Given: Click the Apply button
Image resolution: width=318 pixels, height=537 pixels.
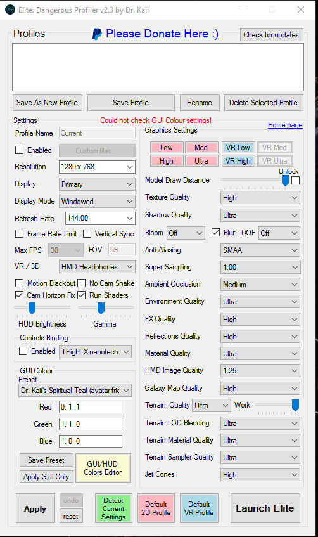Looking at the screenshot, I should 35,508.
